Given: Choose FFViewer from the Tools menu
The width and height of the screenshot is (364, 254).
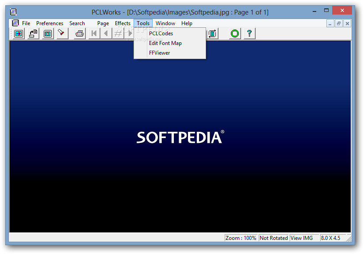Looking at the screenshot, I should [170, 53].
